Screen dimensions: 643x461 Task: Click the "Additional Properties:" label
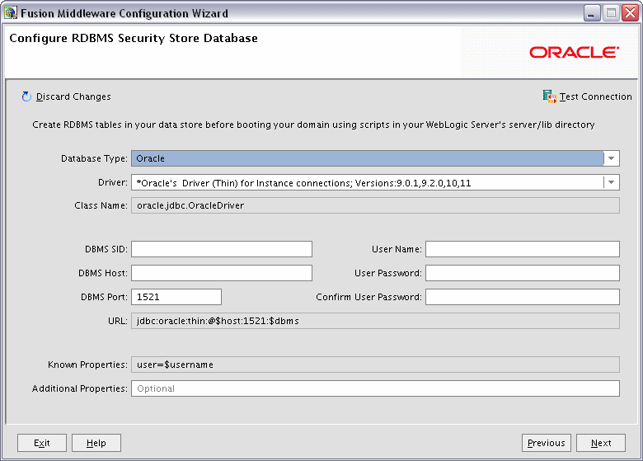(x=80, y=388)
